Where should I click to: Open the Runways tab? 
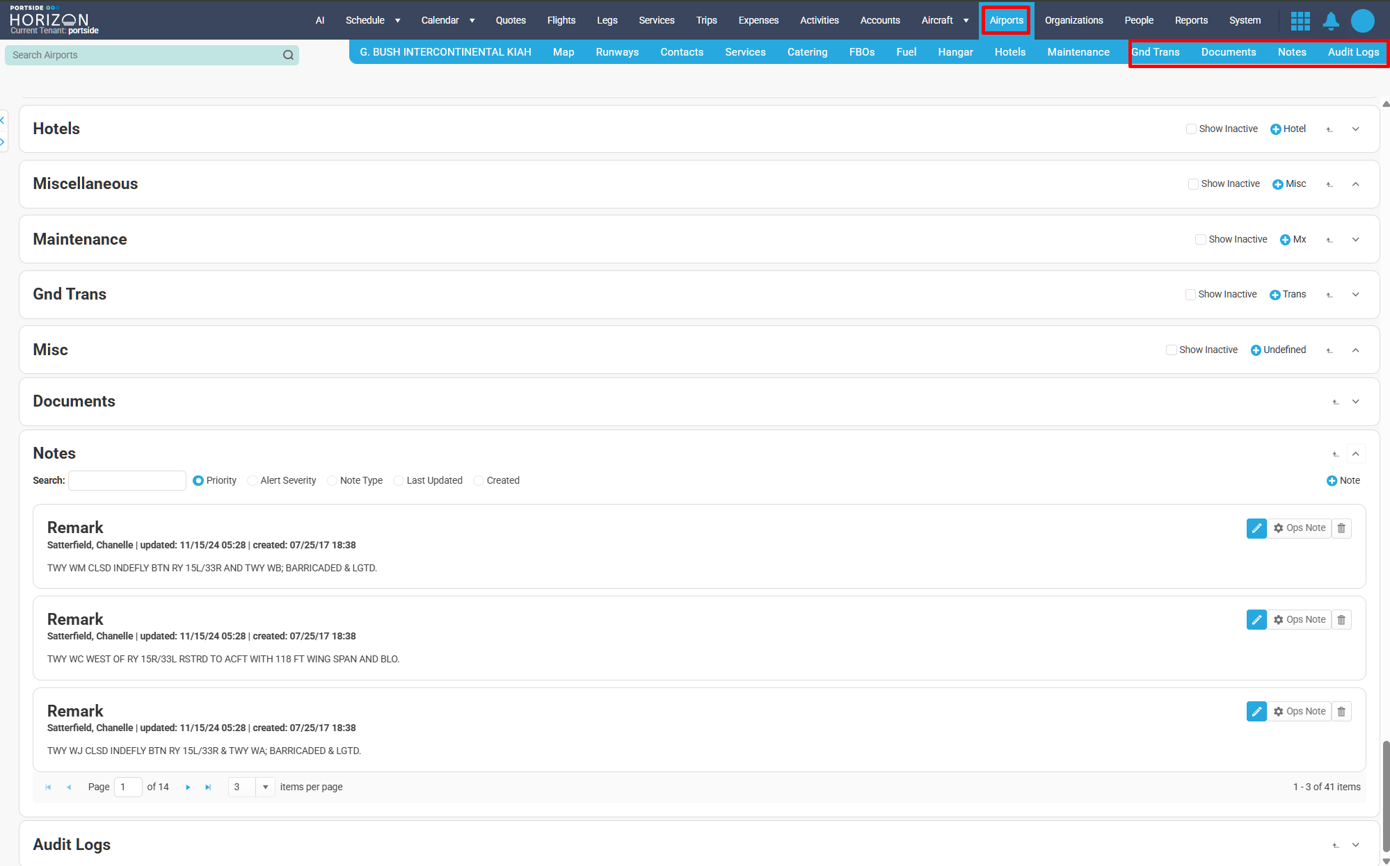[x=617, y=52]
